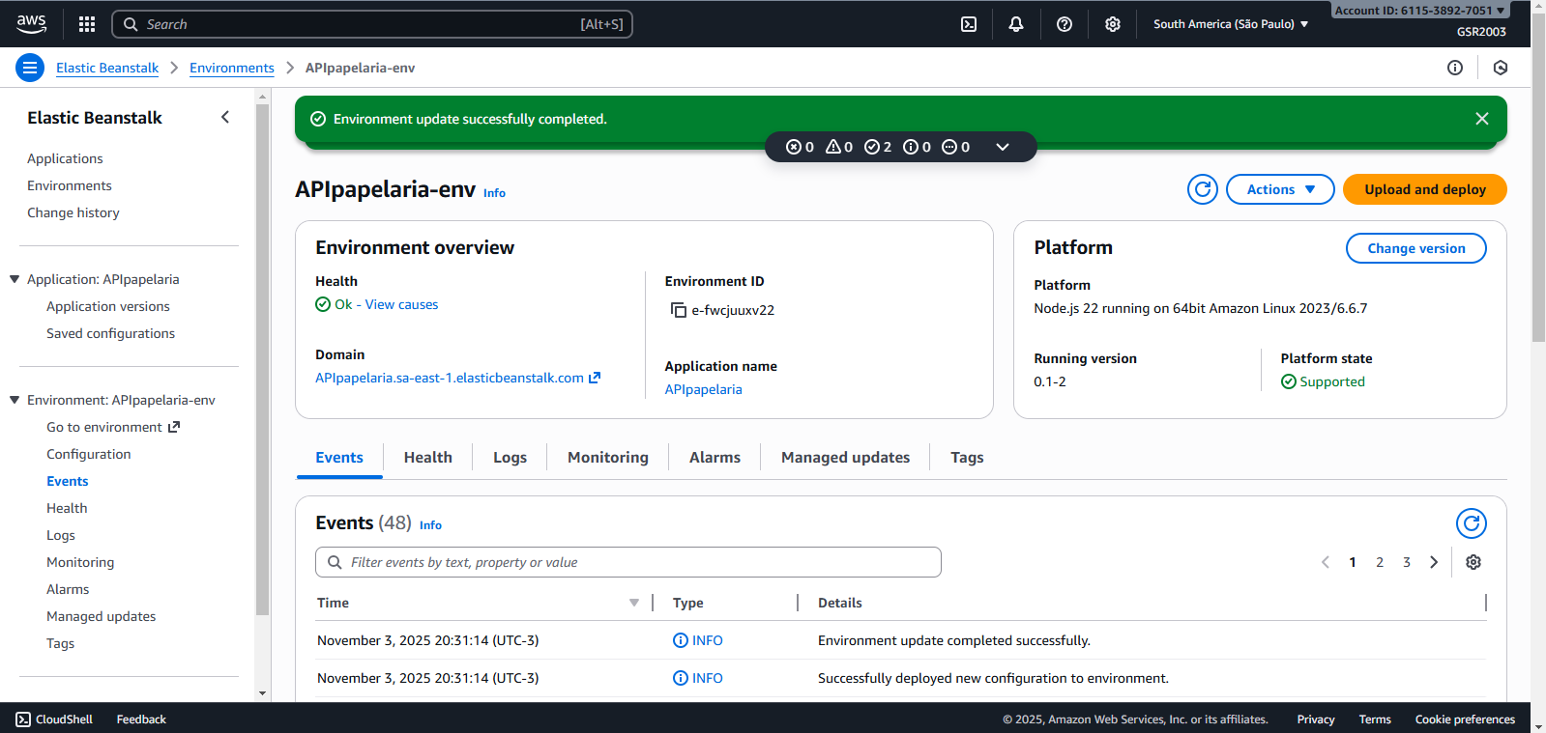Open the info panel icon in breadcrumb bar
This screenshot has height=733, width=1546.
pyautogui.click(x=1455, y=68)
